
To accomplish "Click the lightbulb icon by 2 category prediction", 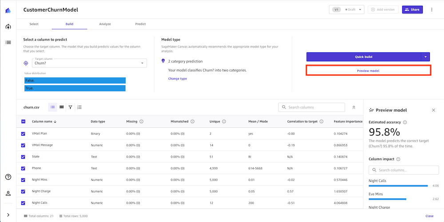I will (163, 61).
